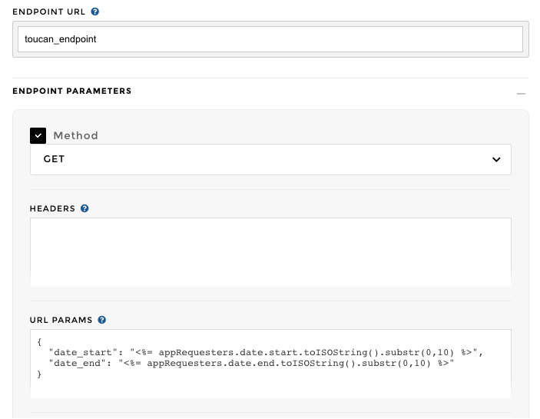540x419 pixels.
Task: Click the closing brace in URL Params
Action: coord(39,374)
